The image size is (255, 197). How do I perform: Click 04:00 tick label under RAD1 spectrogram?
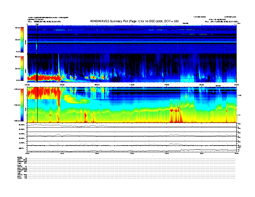(62, 85)
